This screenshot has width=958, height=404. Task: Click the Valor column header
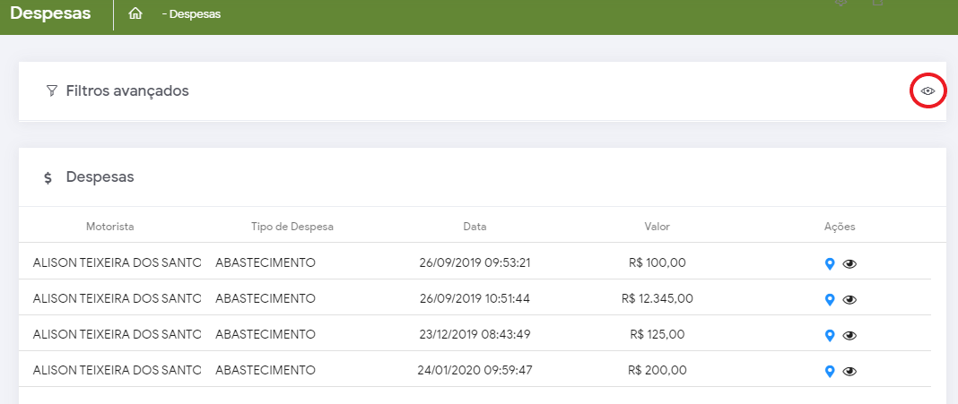click(657, 227)
